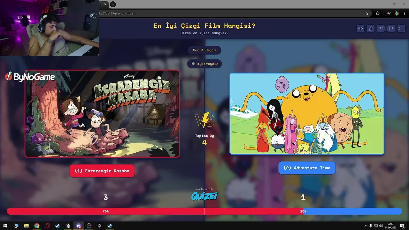Toggle the eye visibility icon
Image resolution: width=409 pixels, height=230 pixels.
360,28
